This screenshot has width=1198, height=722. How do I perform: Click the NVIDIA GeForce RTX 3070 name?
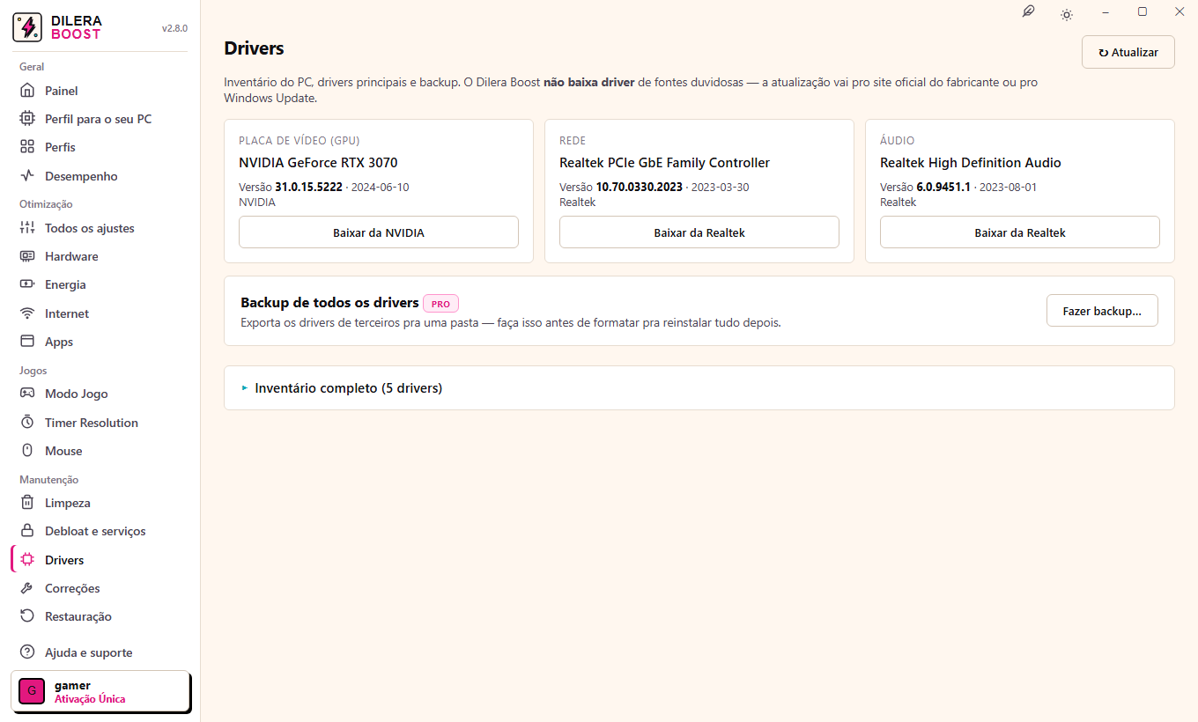pyautogui.click(x=318, y=163)
